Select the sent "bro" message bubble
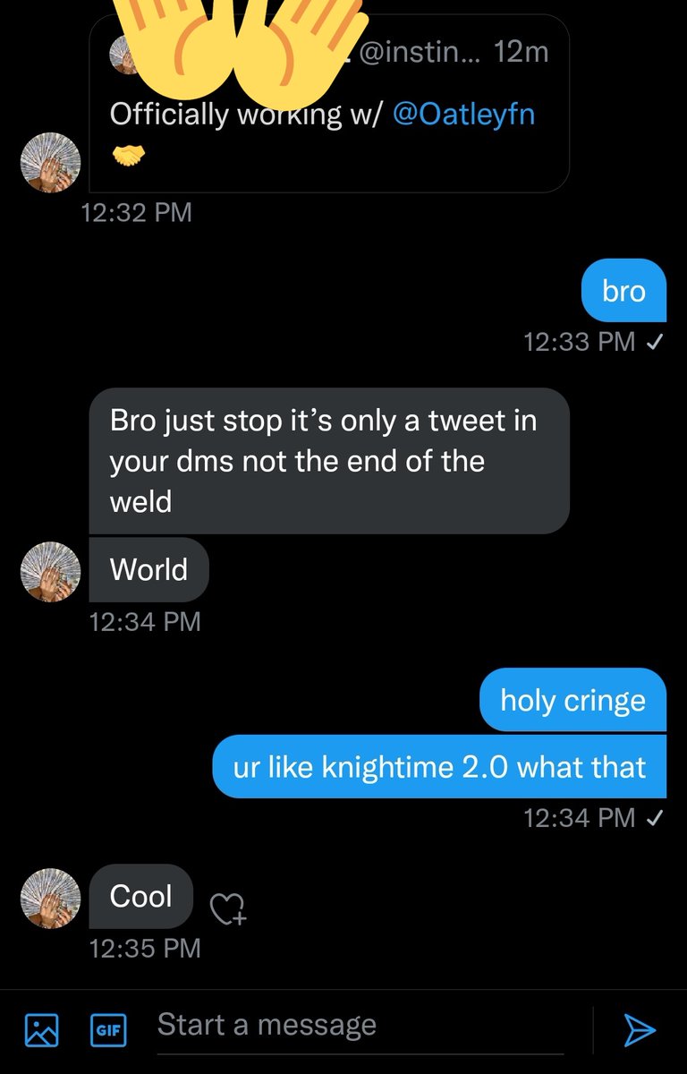This screenshot has width=687, height=1074. point(623,291)
